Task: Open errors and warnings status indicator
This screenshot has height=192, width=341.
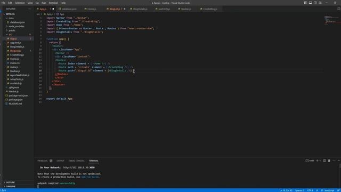Action: 4,190
